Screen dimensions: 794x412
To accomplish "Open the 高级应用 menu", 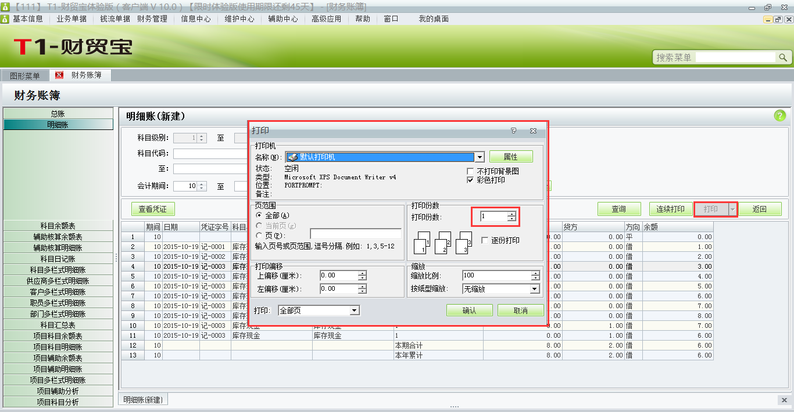I will coord(327,19).
